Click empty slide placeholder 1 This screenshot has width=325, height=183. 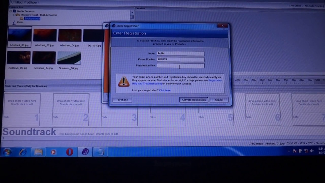pyautogui.click(x=22, y=110)
